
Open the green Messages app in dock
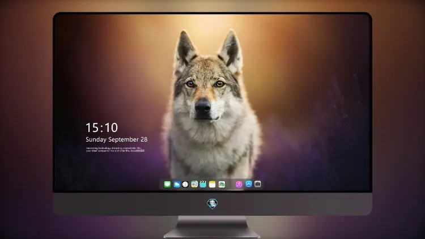coord(167,184)
